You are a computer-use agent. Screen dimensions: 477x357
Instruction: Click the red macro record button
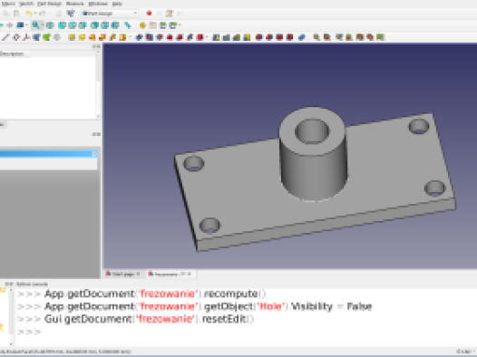point(149,14)
